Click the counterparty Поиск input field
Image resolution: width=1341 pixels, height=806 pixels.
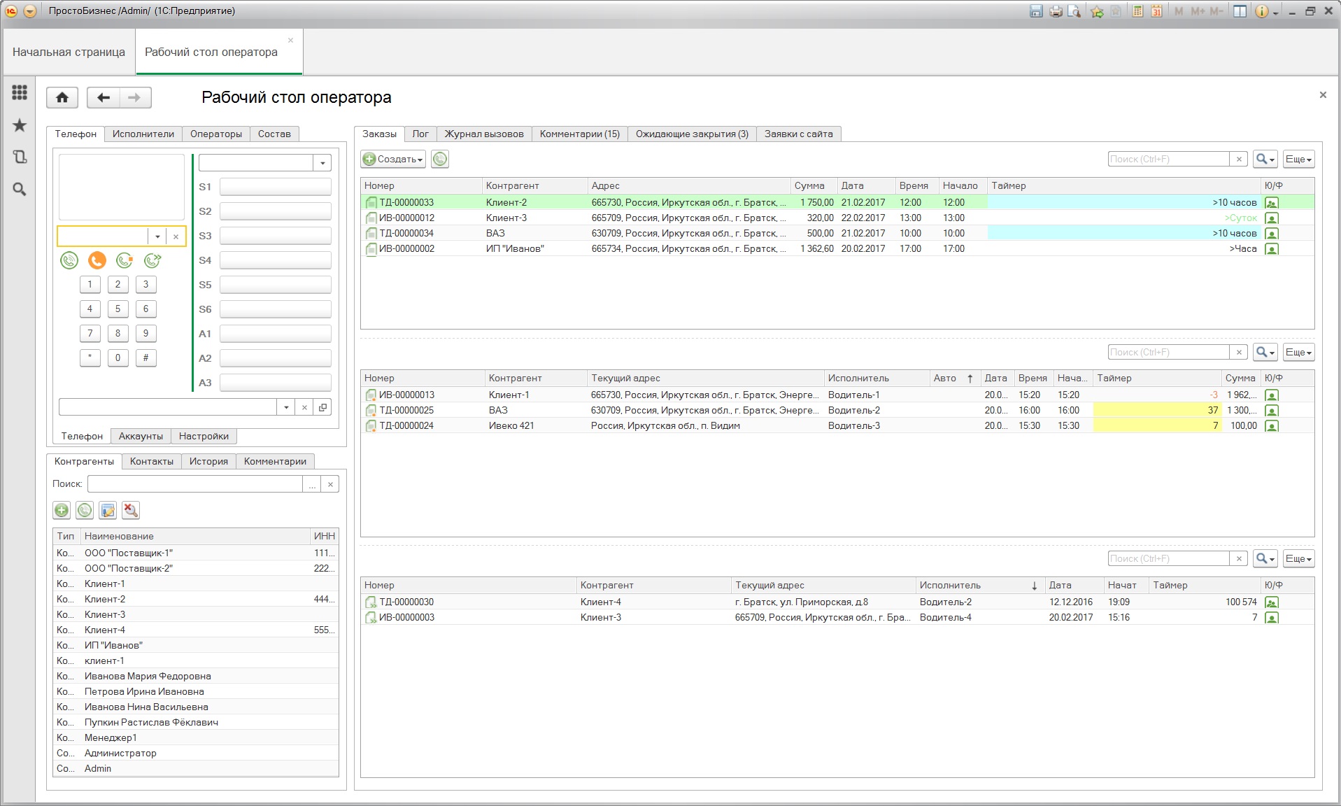coord(195,484)
